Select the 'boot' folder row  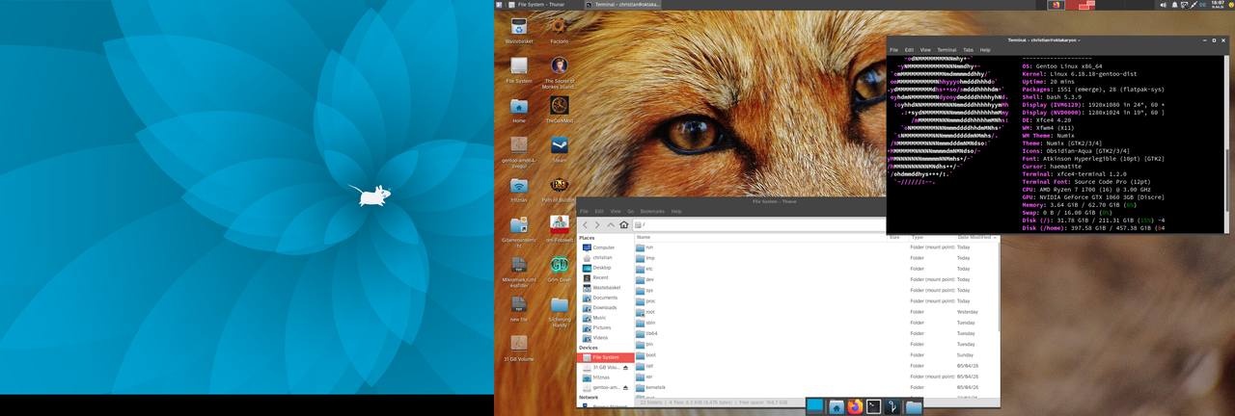point(816,355)
